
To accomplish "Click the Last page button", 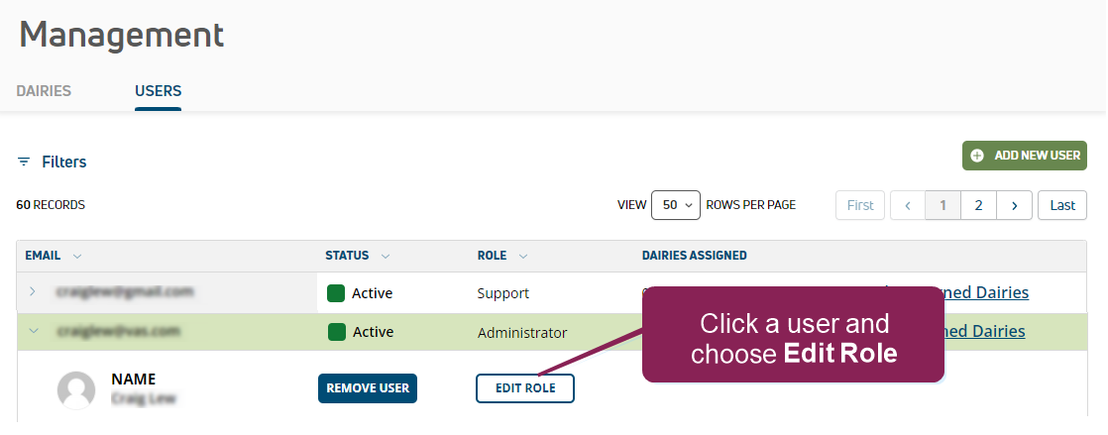I will click(1062, 205).
